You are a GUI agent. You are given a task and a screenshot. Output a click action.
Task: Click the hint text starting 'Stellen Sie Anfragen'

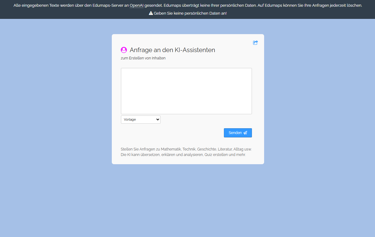click(x=186, y=149)
